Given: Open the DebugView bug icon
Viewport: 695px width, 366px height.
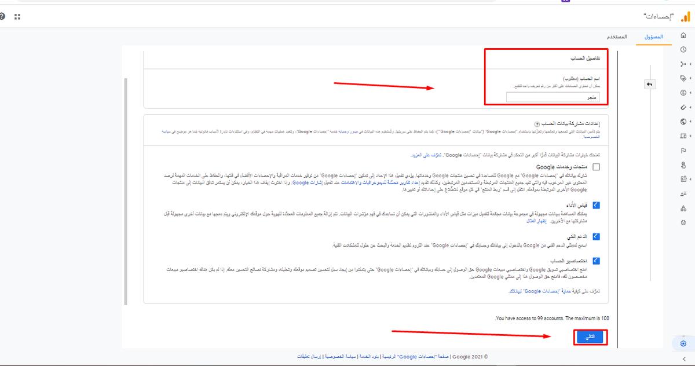Looking at the screenshot, I should tap(683, 222).
